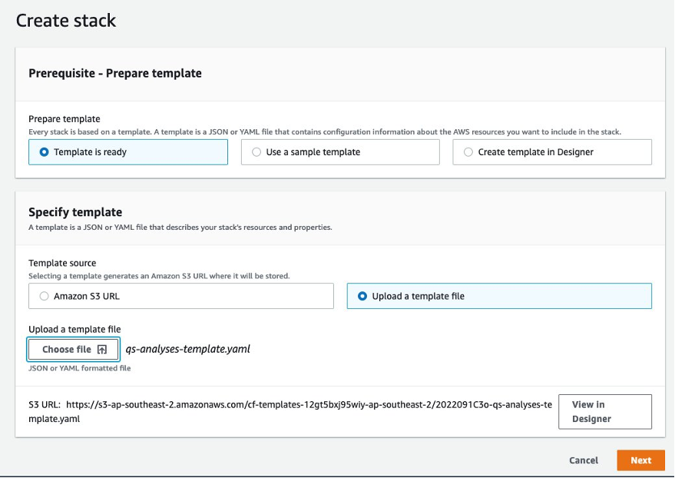Select the "Template is ready" option
The width and height of the screenshot is (675, 478).
(x=44, y=152)
